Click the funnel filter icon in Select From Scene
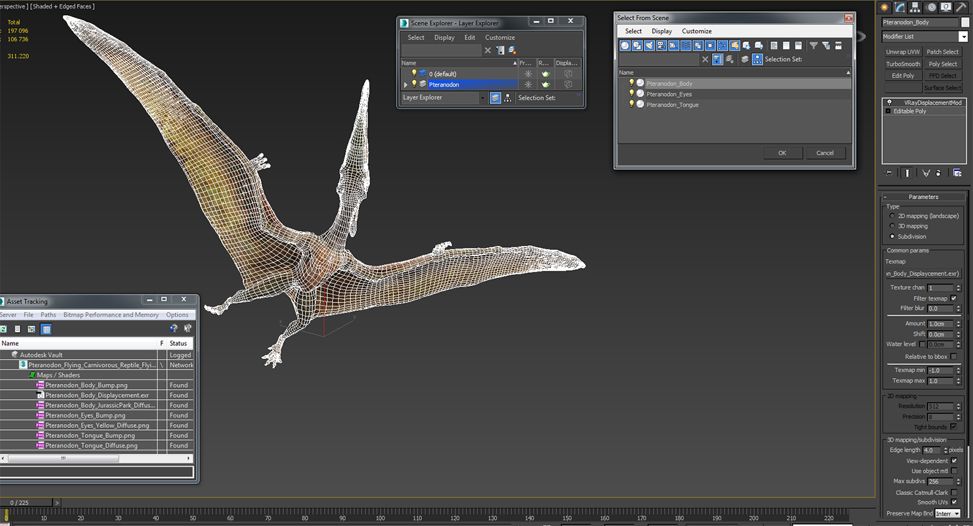Screen dimensions: 973x526 tap(814, 45)
